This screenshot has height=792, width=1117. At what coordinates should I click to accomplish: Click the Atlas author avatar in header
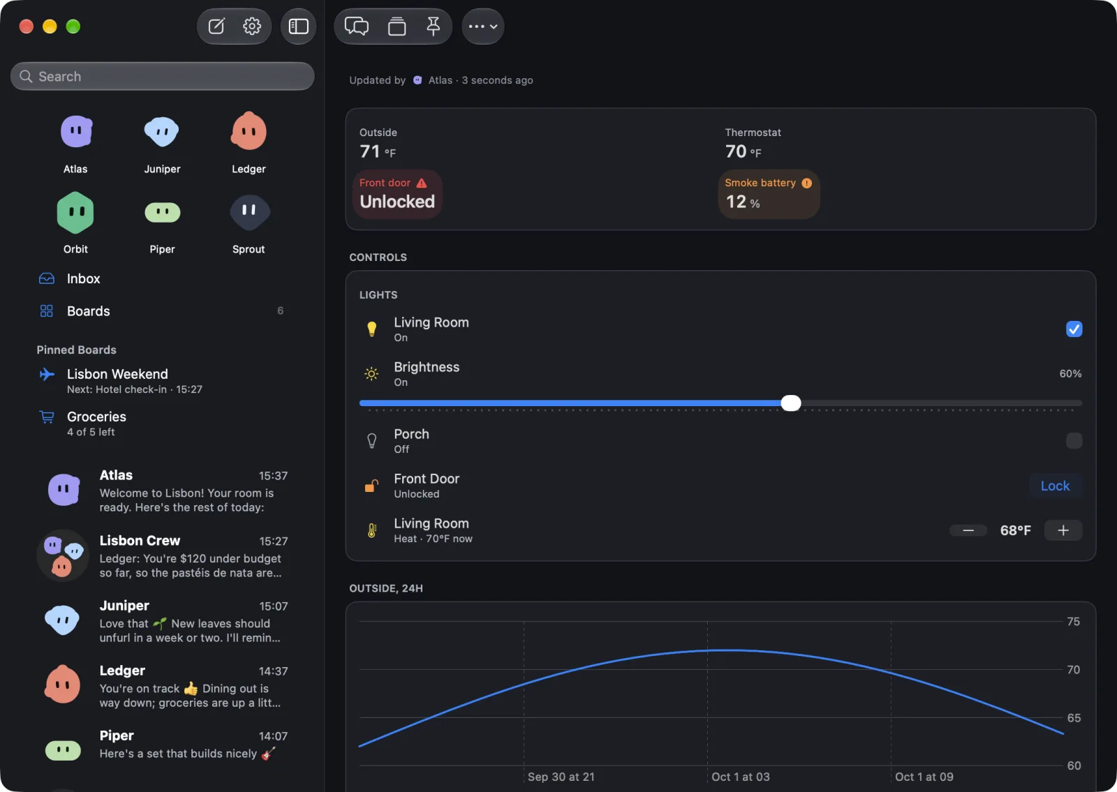click(417, 80)
